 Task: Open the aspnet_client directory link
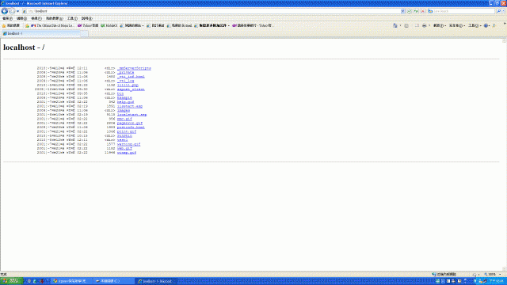pos(131,89)
